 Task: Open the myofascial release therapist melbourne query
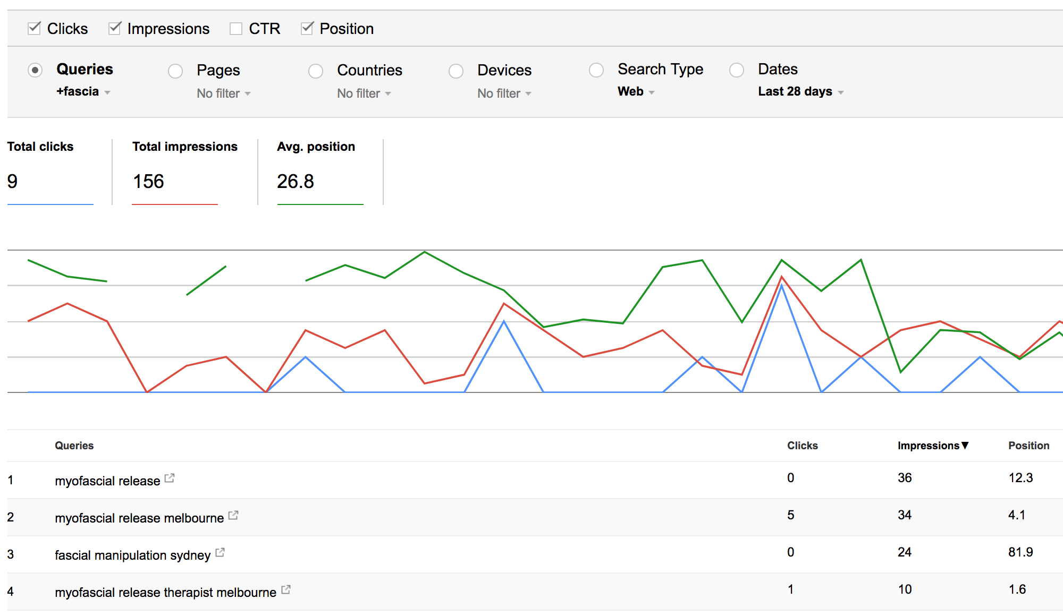pos(165,592)
